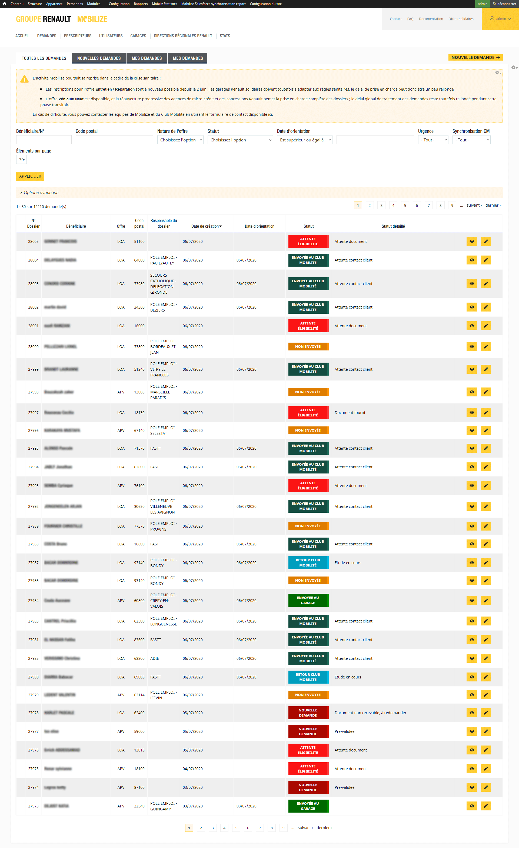Viewport: 519px width, 848px height.
Task: Open the Urgence filter dropdown
Action: point(433,140)
